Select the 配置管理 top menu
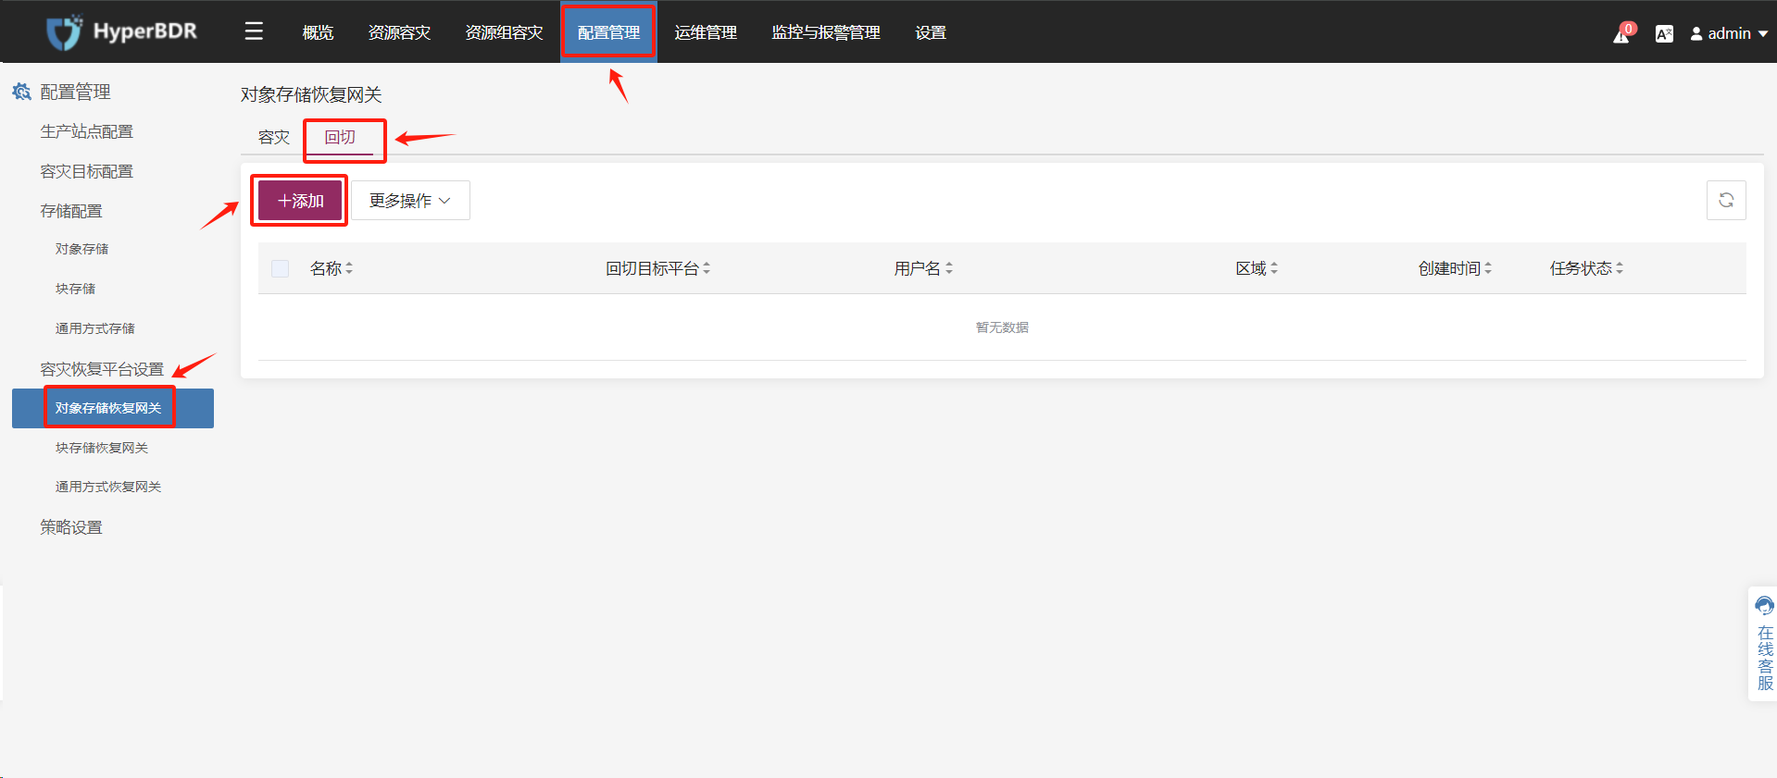 [608, 32]
